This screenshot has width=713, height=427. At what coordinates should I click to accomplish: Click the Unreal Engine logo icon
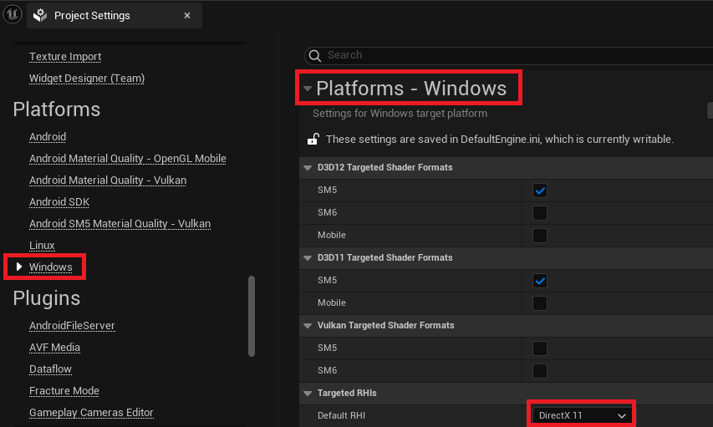13,14
